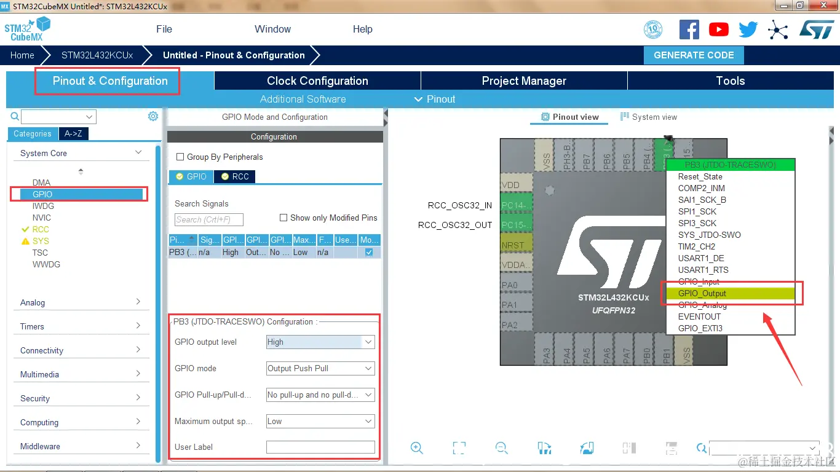Screen dimensions: 840x472
Task: Zoom in on the pinout view
Action: (x=417, y=448)
